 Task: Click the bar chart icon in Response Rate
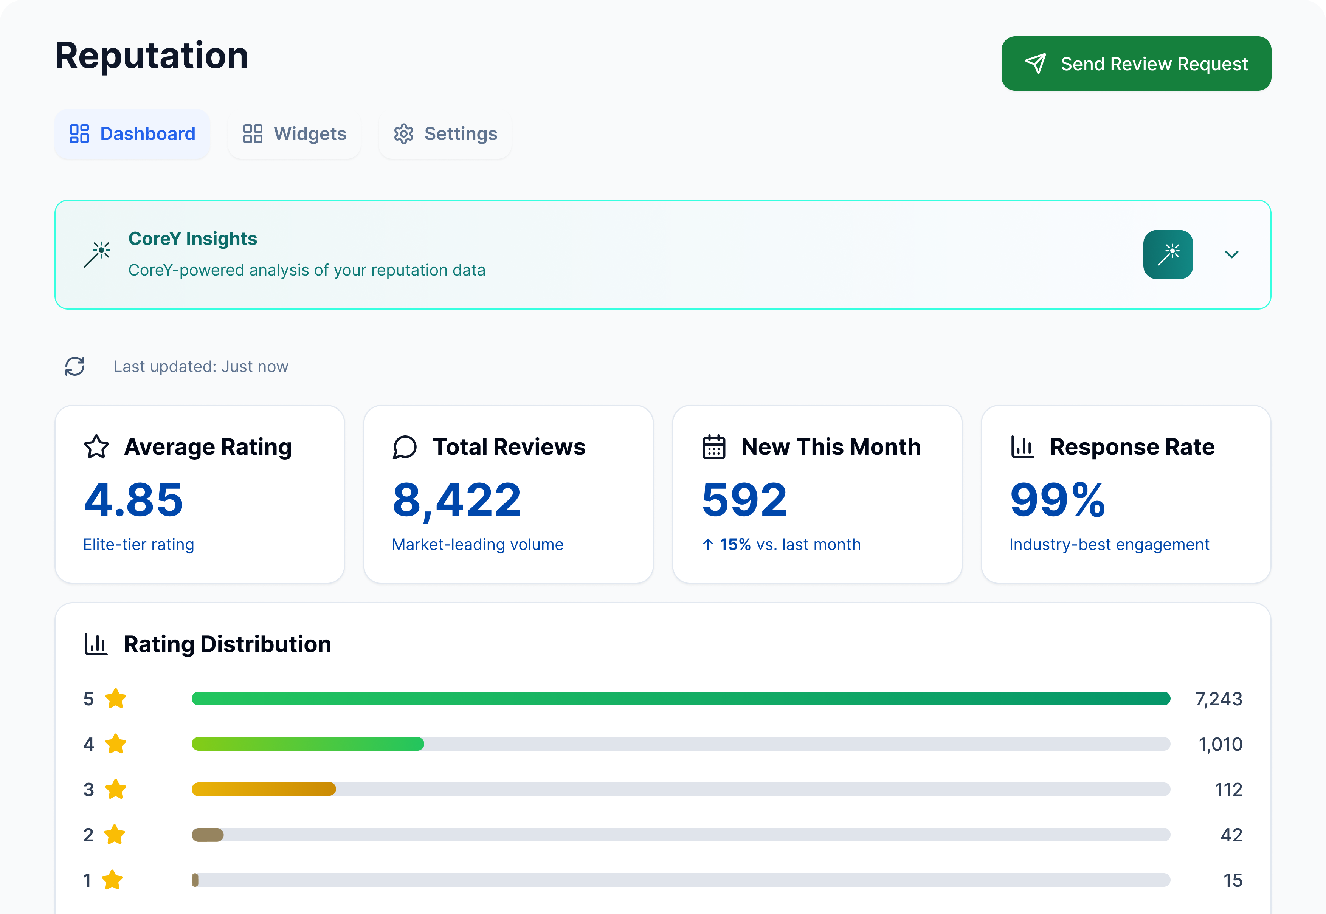click(1022, 447)
